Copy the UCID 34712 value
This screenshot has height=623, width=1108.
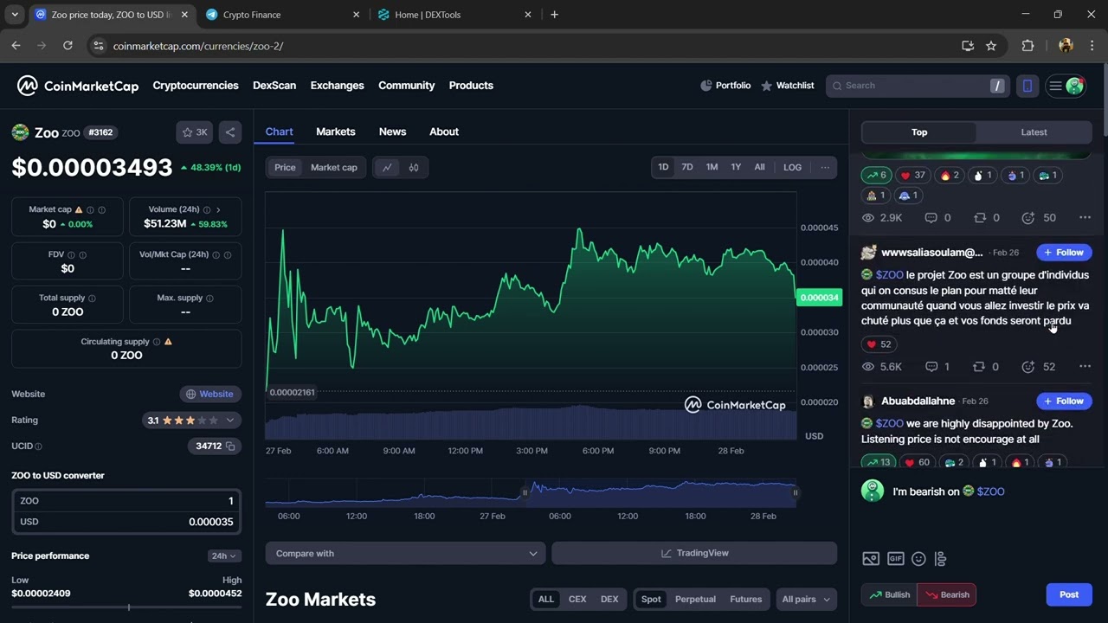pos(230,446)
